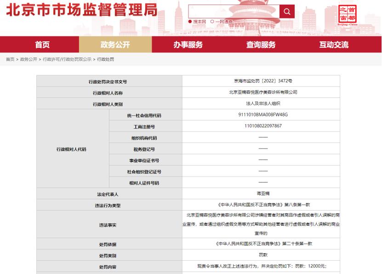The height and width of the screenshot is (274, 382).
Task: Select the 一网通查 radio button
Action: [x=211, y=21]
